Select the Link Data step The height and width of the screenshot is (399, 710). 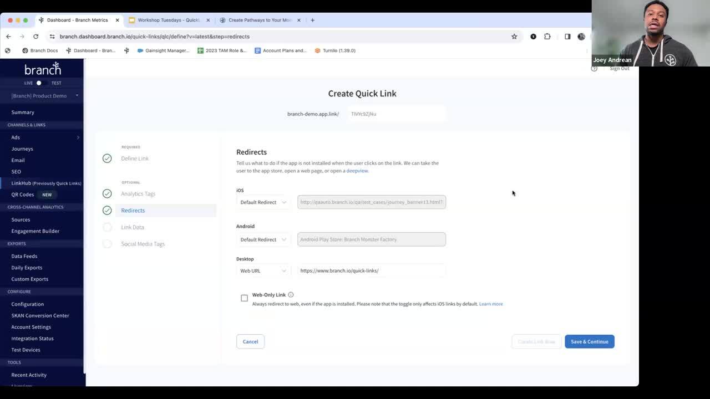pos(133,227)
